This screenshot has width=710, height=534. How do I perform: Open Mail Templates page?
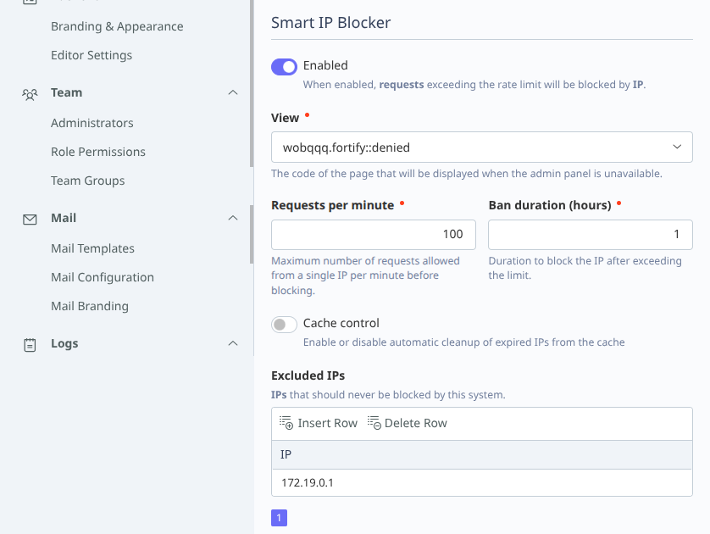click(x=92, y=248)
